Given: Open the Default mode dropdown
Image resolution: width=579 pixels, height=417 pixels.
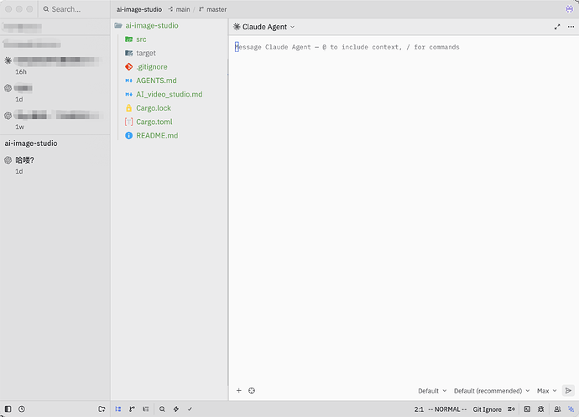Looking at the screenshot, I should click(x=432, y=391).
